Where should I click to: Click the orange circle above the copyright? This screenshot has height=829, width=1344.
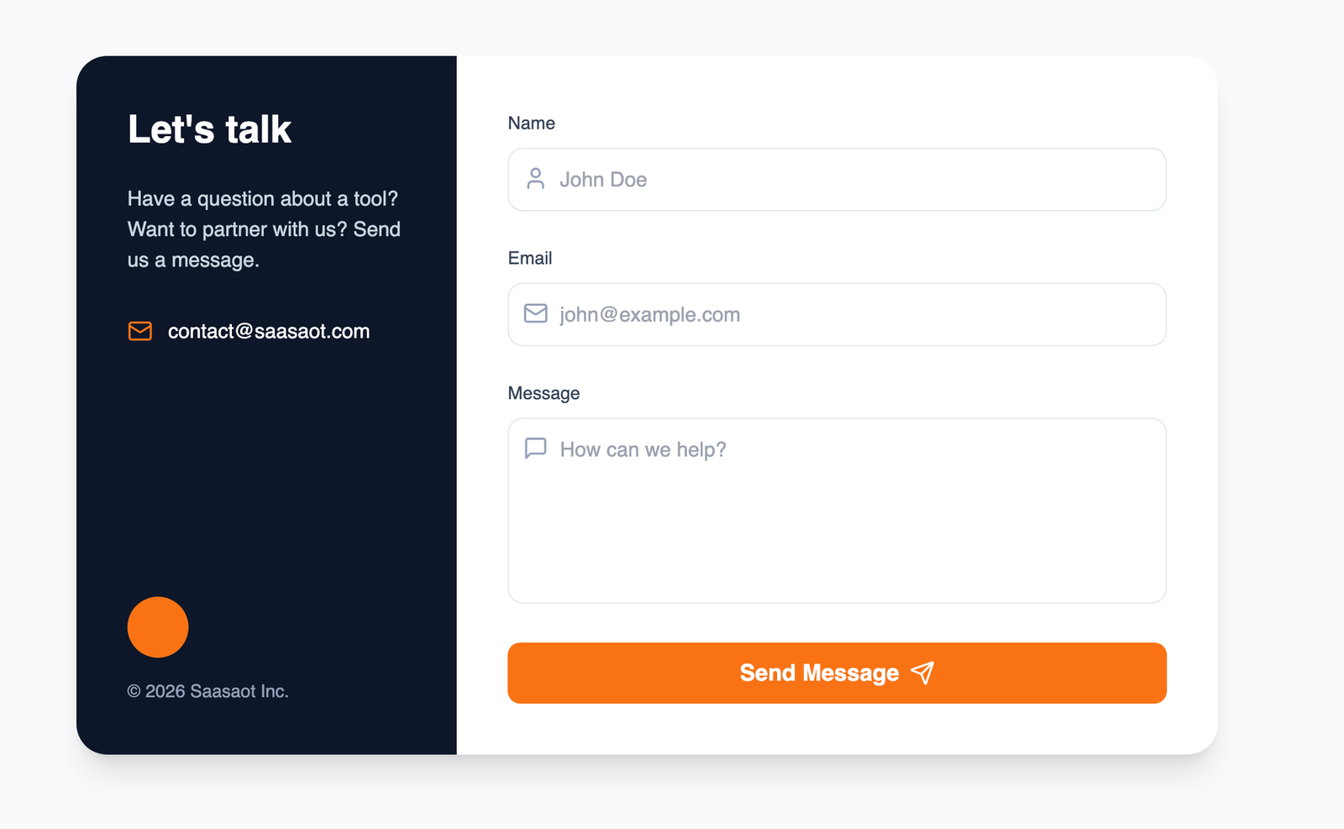coord(158,627)
